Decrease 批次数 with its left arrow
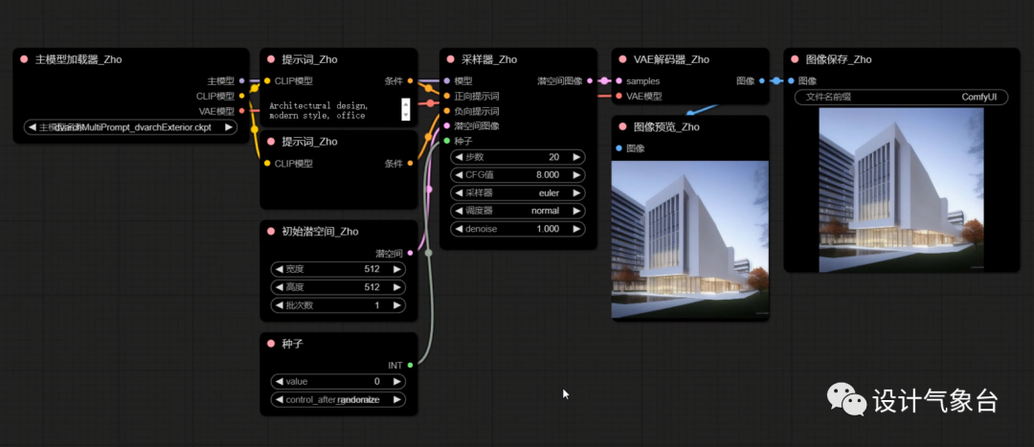 (279, 306)
